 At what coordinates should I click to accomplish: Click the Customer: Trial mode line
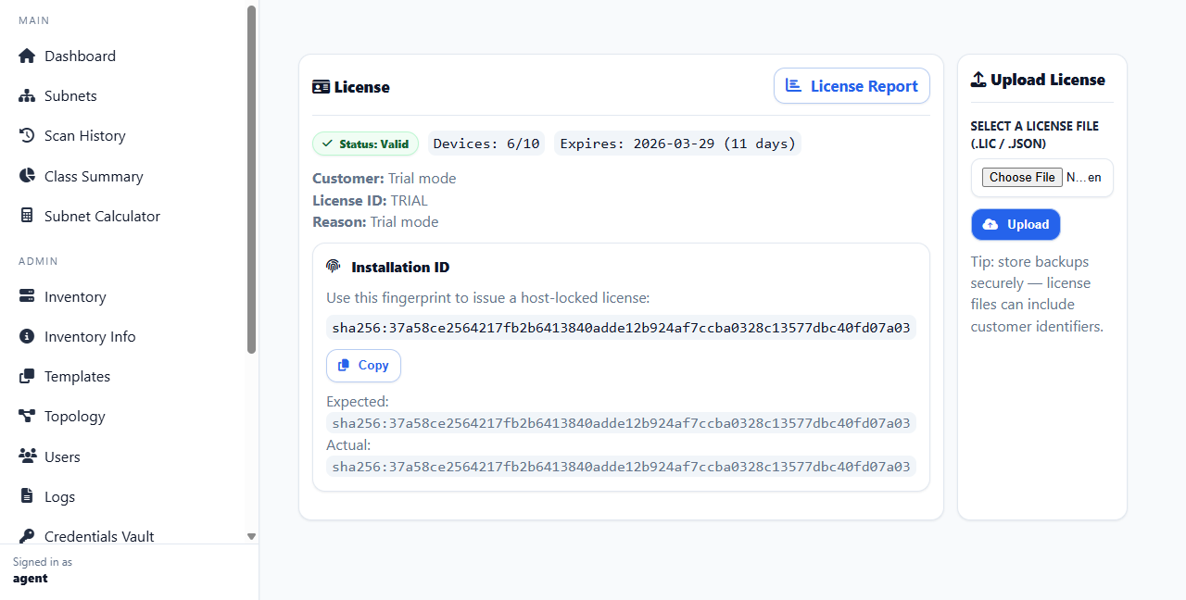point(384,178)
